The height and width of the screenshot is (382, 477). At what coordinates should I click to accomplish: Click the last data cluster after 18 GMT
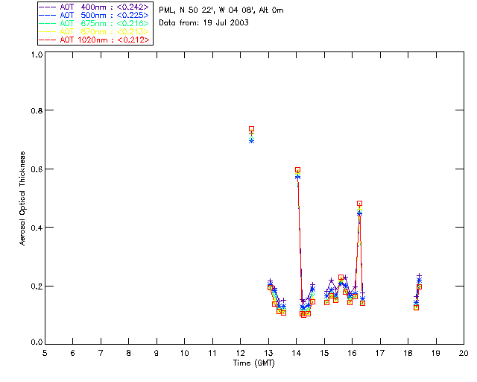coord(418,287)
